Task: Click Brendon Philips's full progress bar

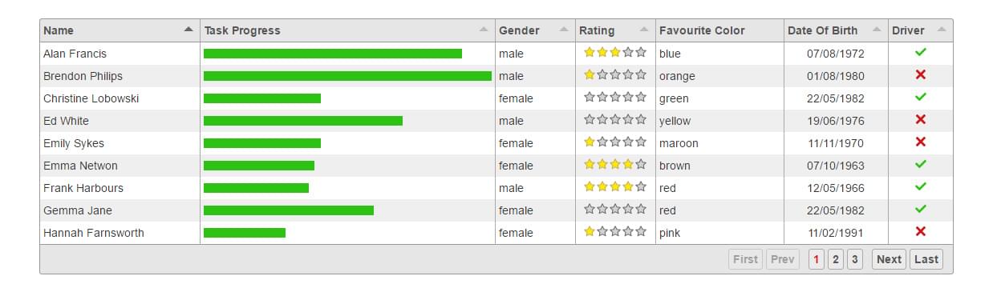Action: [x=347, y=76]
